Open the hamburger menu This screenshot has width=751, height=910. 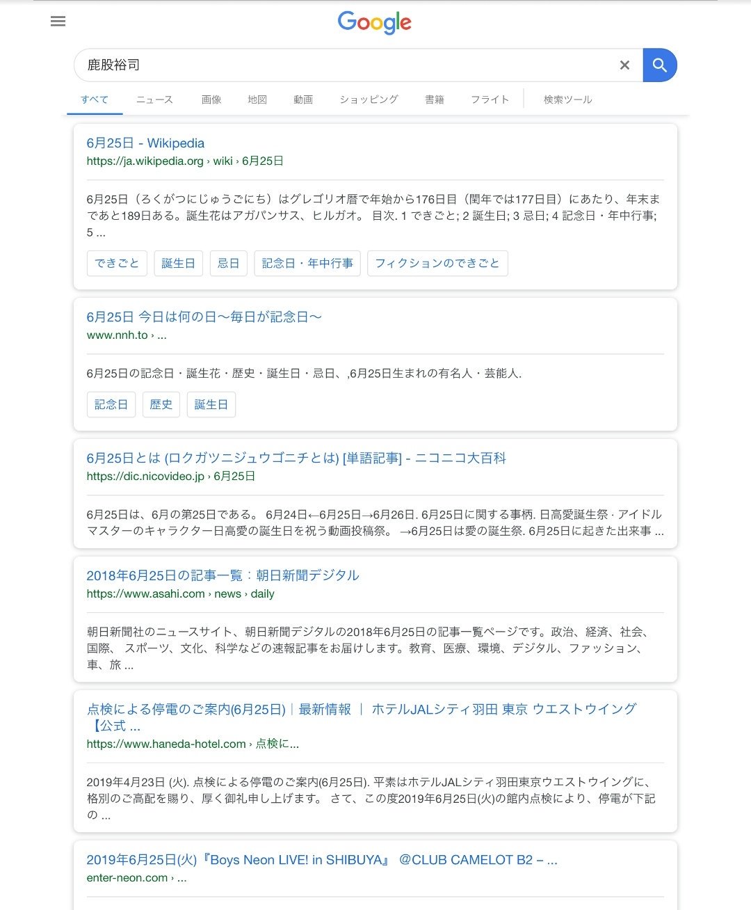[x=58, y=21]
